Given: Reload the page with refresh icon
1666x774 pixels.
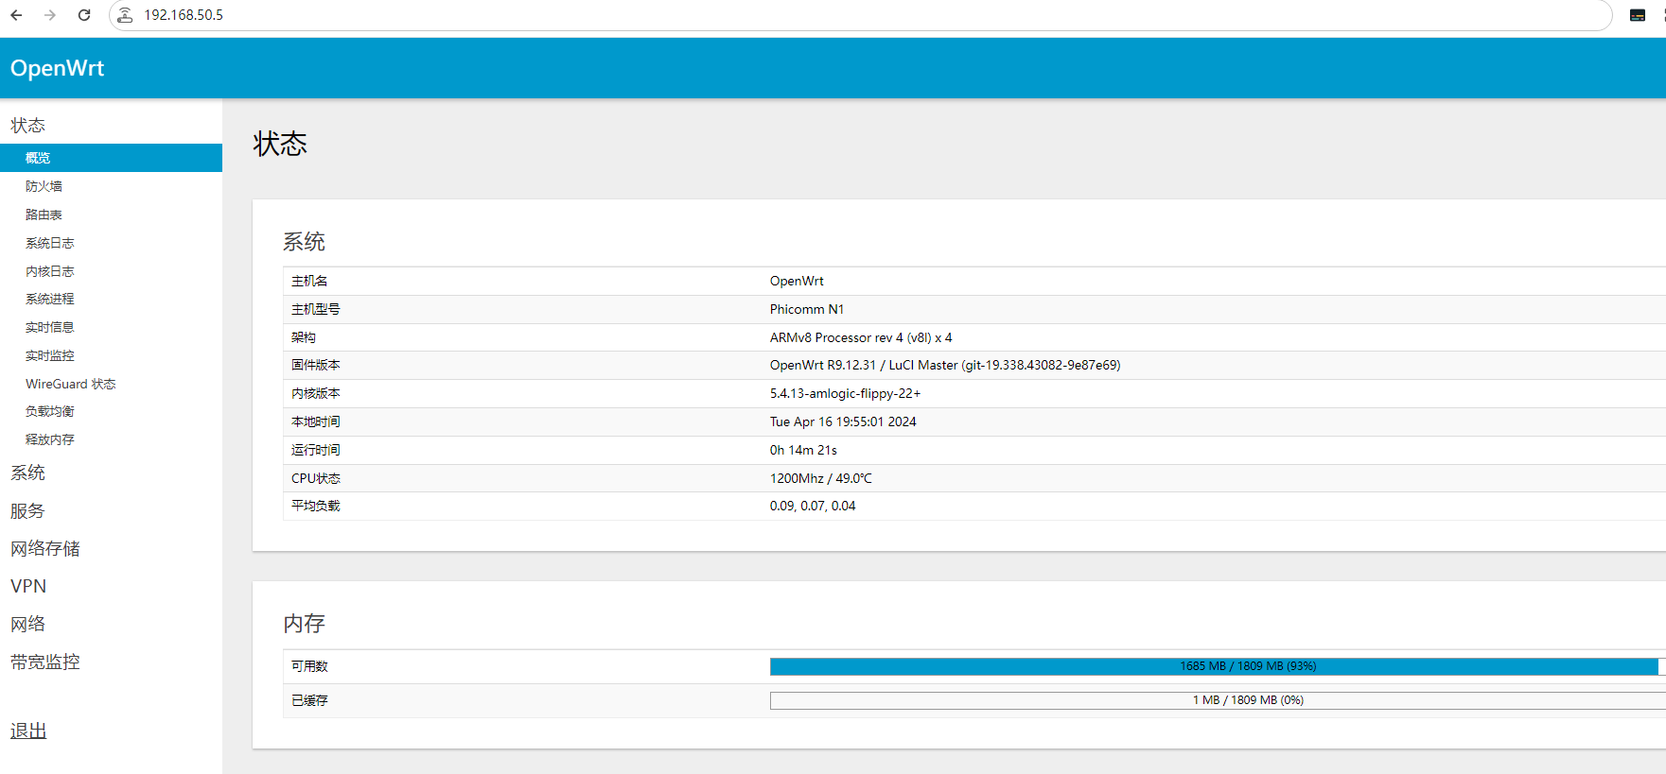Looking at the screenshot, I should click(x=84, y=15).
